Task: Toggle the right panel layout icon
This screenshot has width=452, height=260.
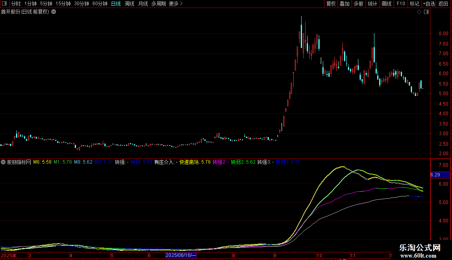Action: 426,12
